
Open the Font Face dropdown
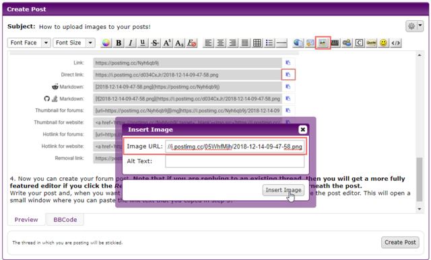29,43
